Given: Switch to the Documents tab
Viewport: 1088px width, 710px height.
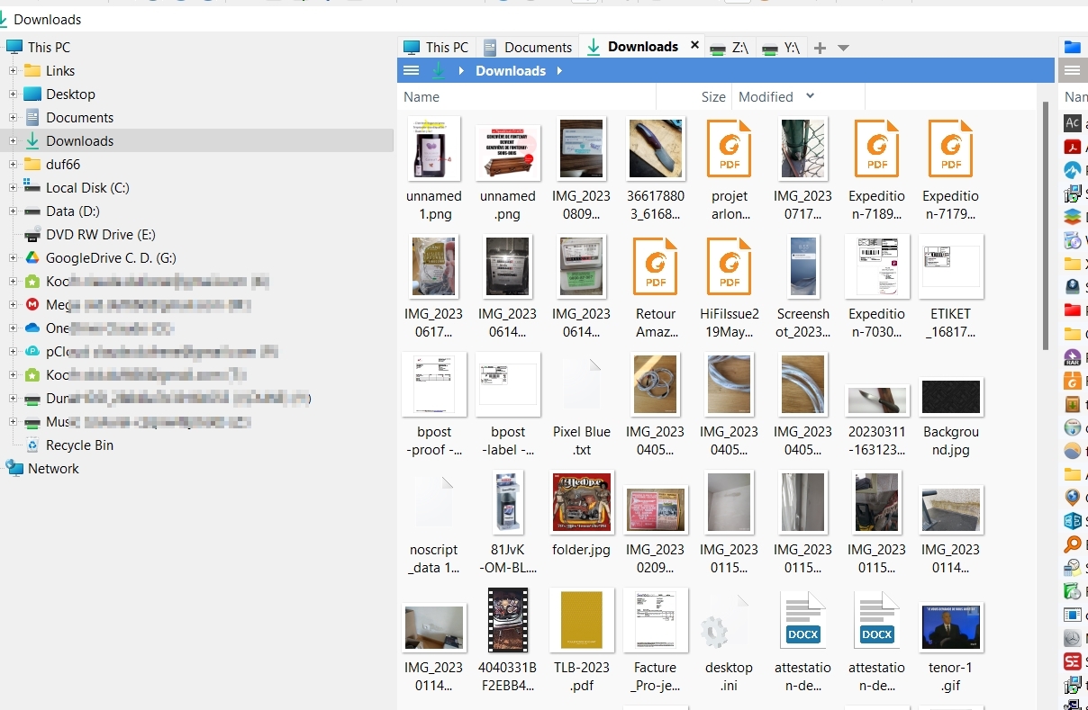Looking at the screenshot, I should click(x=528, y=47).
